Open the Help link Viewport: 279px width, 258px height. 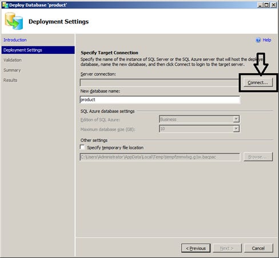266,40
